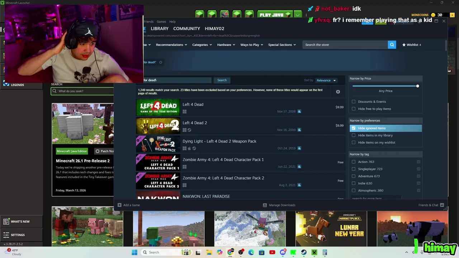This screenshot has width=459, height=258.
Task: Open HIMAY02 profile tab
Action: [214, 29]
